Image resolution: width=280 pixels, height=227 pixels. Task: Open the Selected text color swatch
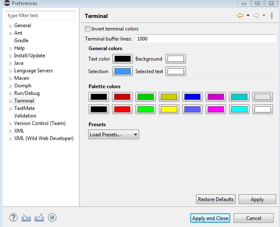tap(176, 71)
